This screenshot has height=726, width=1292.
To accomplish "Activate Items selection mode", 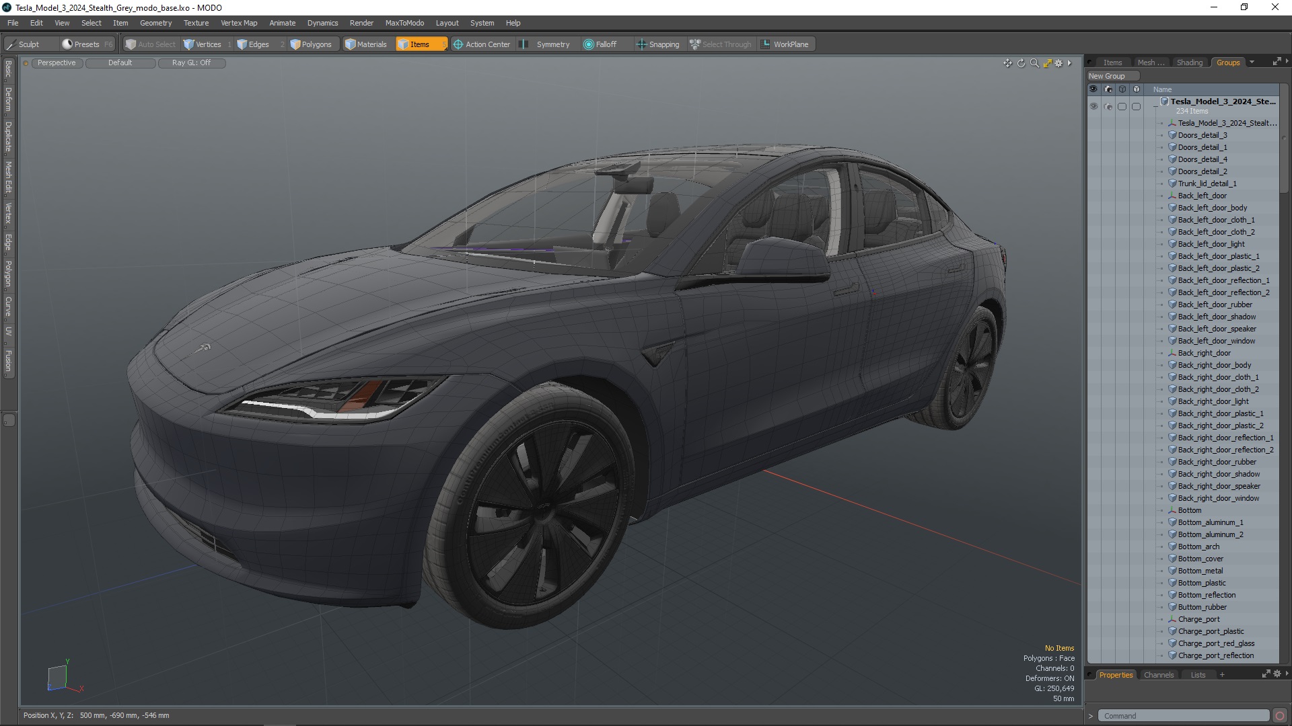I will [x=421, y=44].
